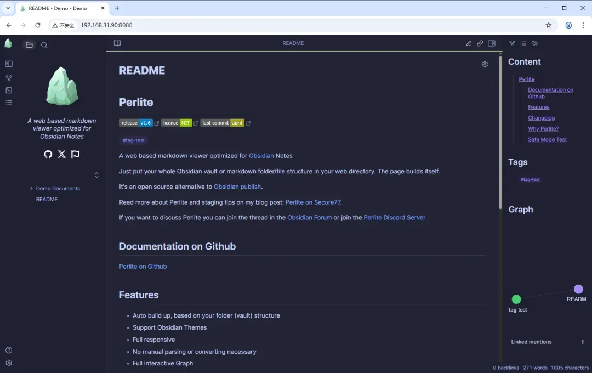Viewport: 592px width, 373px height.
Task: Click the browser back arrow
Action: 9,25
